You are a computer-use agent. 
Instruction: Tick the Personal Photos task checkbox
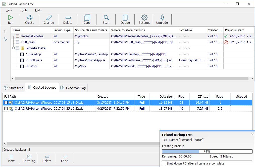pyautogui.click(x=17, y=36)
